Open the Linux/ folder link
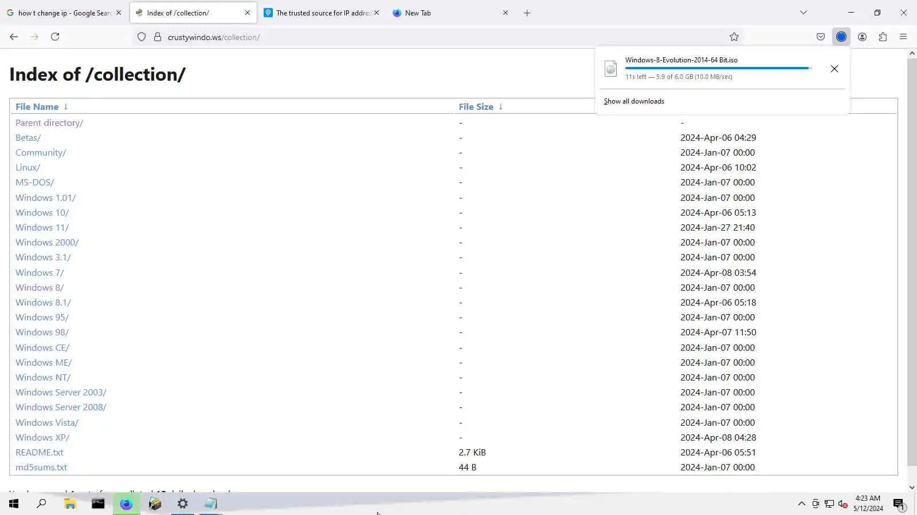The image size is (917, 515). (28, 167)
